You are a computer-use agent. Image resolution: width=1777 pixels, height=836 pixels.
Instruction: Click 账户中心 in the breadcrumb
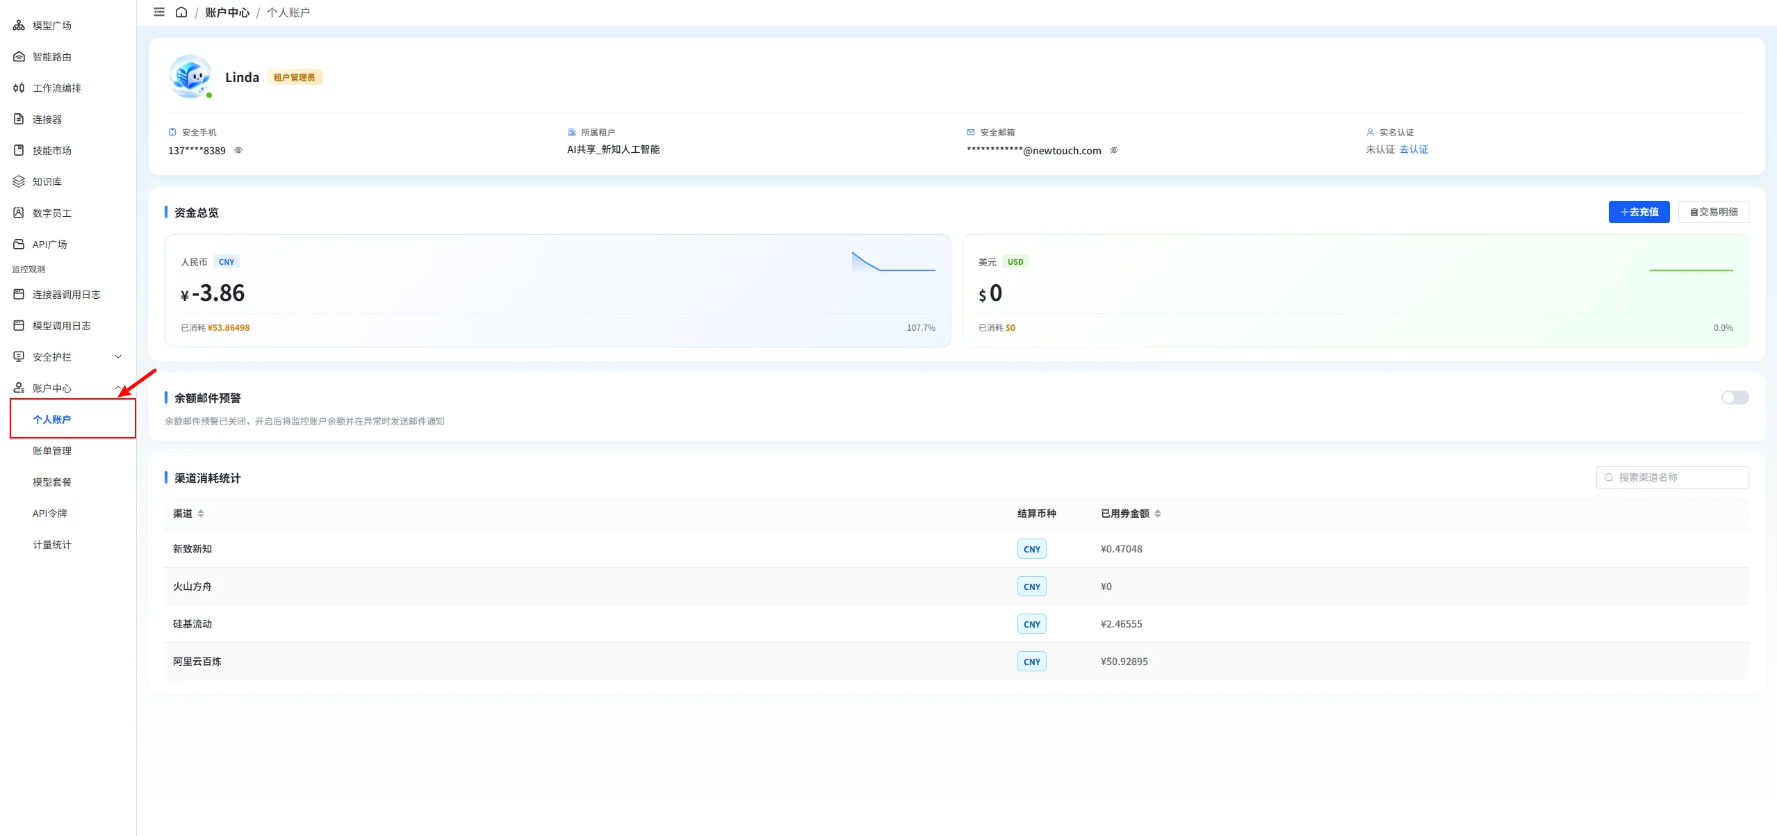[x=227, y=13]
